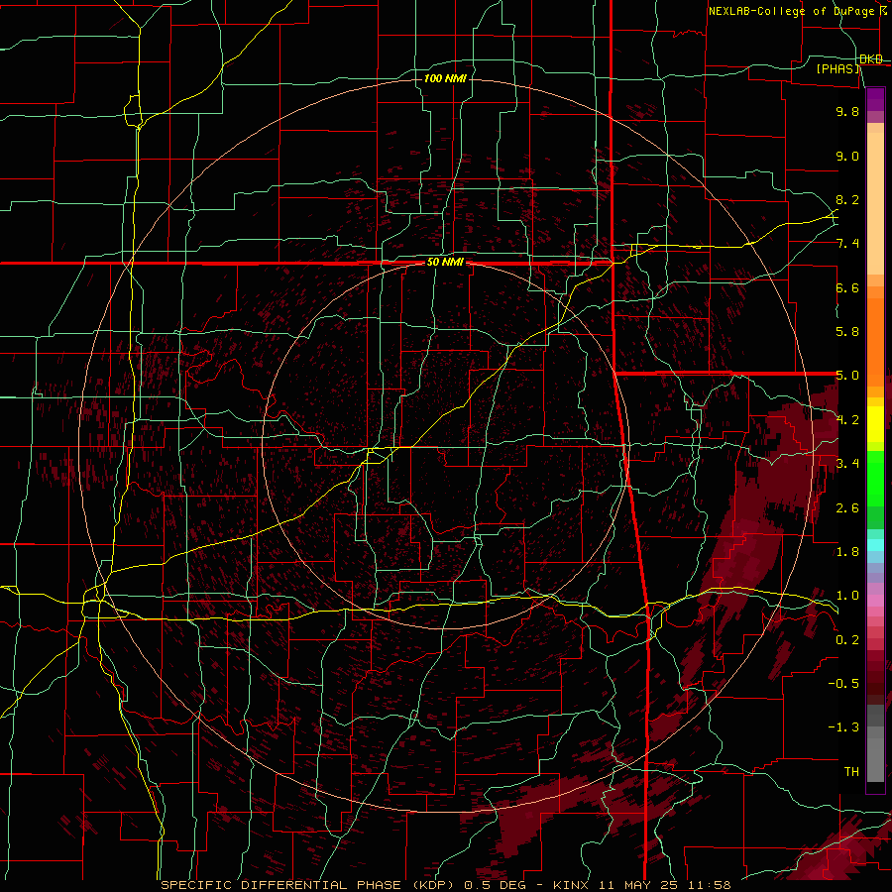892x892 pixels.
Task: Click the 100 NMI range ring label
Action: 445,78
